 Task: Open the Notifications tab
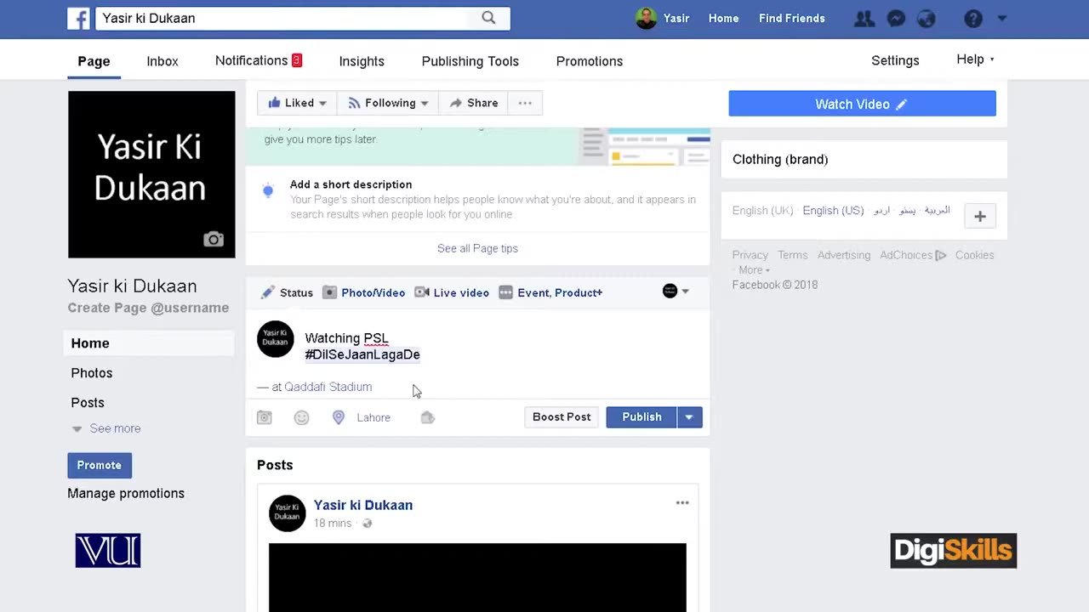[259, 60]
